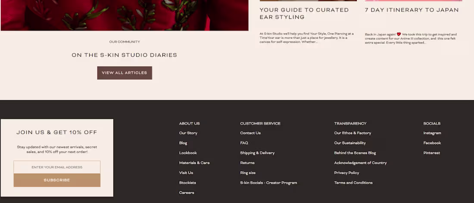474x203 pixels.
Task: Open the Materials & Care link
Action: pyautogui.click(x=194, y=163)
